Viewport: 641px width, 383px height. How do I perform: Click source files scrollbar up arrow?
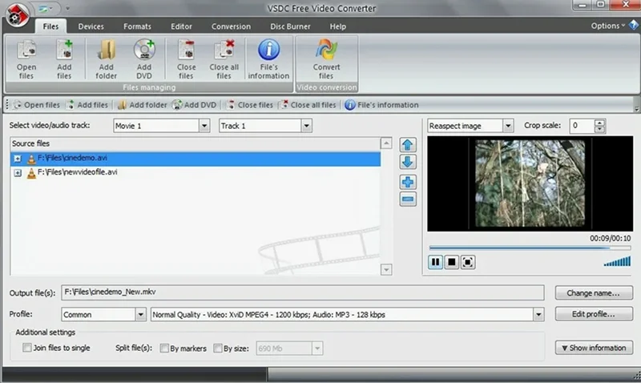pos(386,143)
